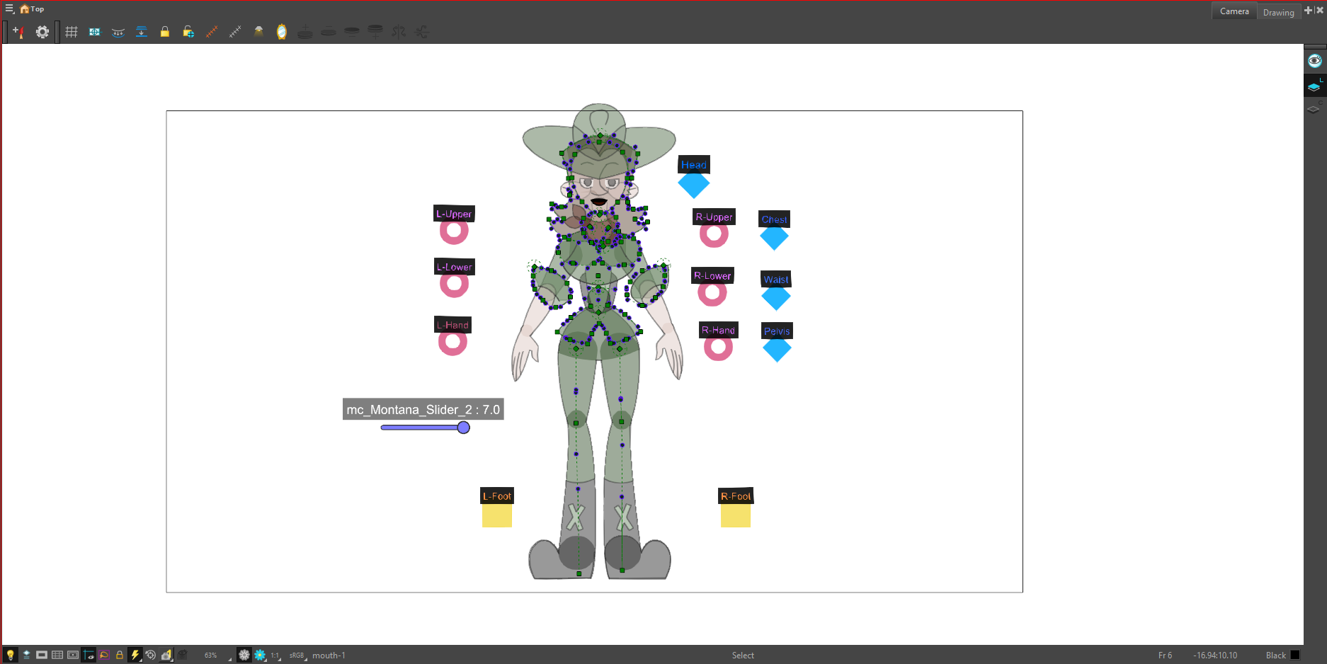Click the grey rectangle icon in status bar
Screen dimensions: 1327x664
pyautogui.click(x=42, y=655)
